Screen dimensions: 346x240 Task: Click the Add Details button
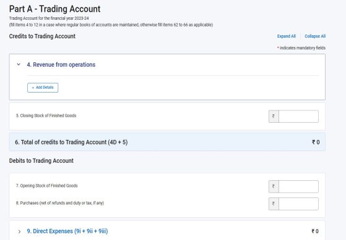(43, 88)
